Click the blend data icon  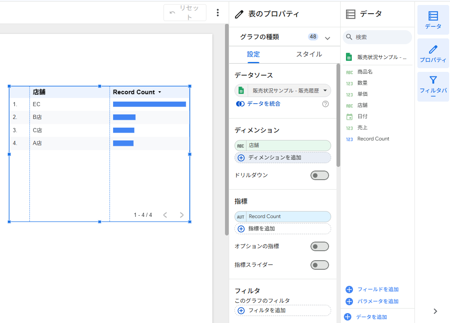(240, 104)
